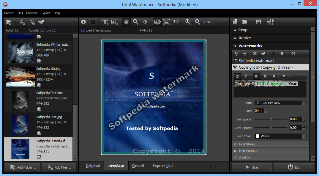This screenshot has height=176, width=319.
Task: Align watermark text left
Action: [x=257, y=76]
